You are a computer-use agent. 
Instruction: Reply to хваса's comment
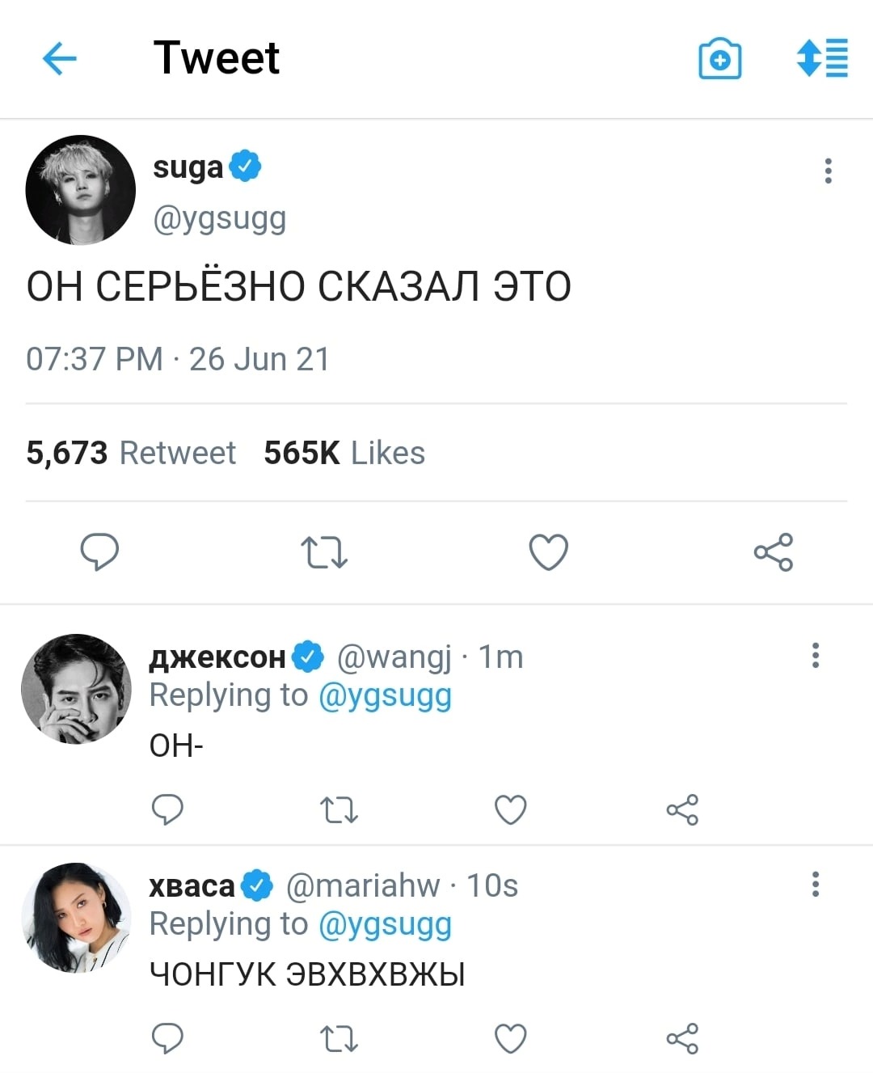click(x=167, y=1038)
